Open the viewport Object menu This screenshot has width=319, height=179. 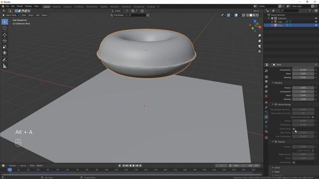(44, 15)
